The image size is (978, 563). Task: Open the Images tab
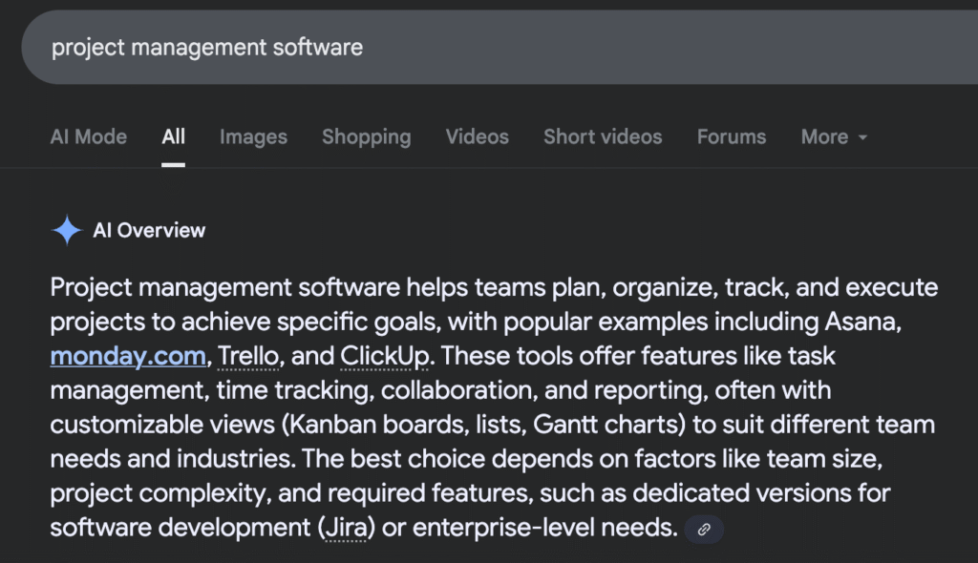pos(253,136)
